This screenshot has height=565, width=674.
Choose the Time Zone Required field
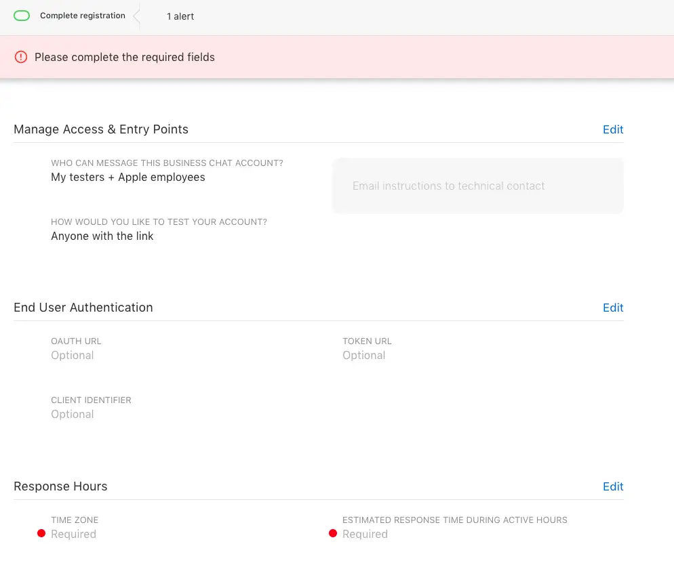tap(73, 534)
